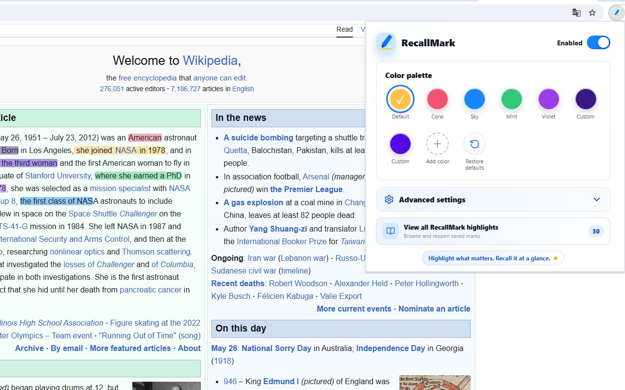Follow the 'mission specialist' link
Viewport: 625px width, 390px height.
click(120, 189)
